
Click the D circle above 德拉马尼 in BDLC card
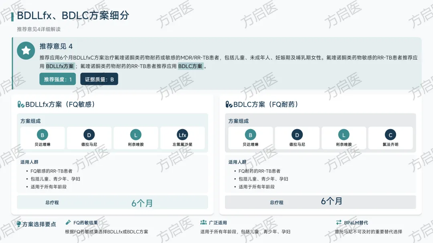tap(297, 135)
